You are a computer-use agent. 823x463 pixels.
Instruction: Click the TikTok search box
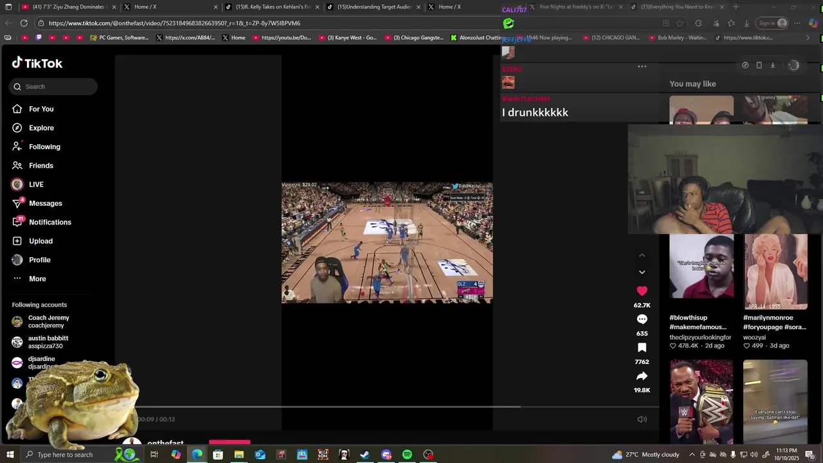point(53,87)
